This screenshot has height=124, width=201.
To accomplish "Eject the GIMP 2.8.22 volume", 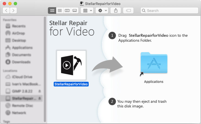I will 40,91.
